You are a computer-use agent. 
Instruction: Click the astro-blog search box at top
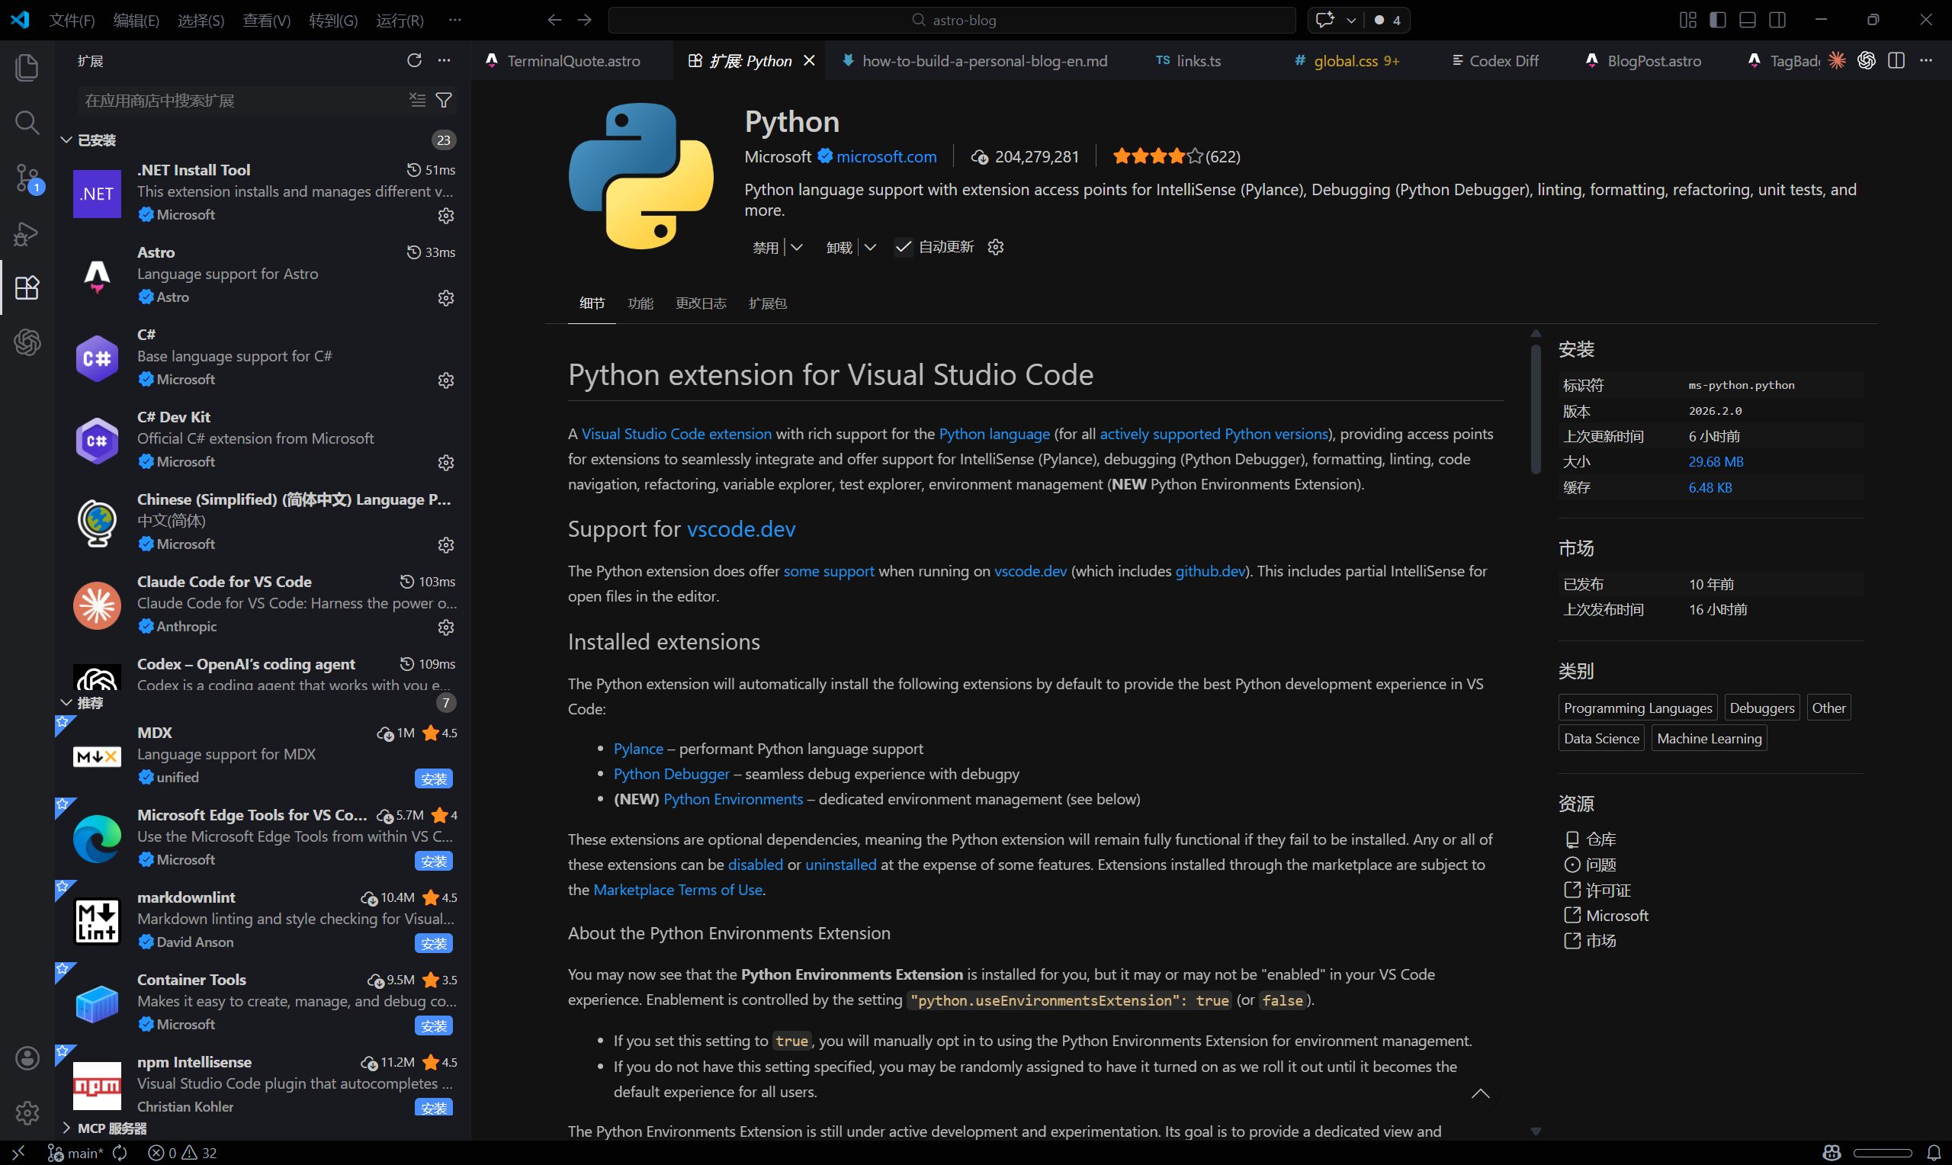[x=952, y=20]
